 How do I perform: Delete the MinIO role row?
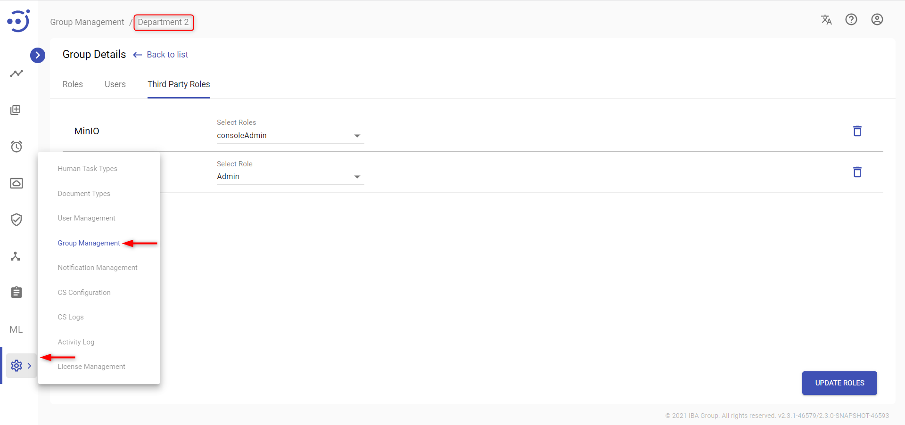tap(857, 131)
